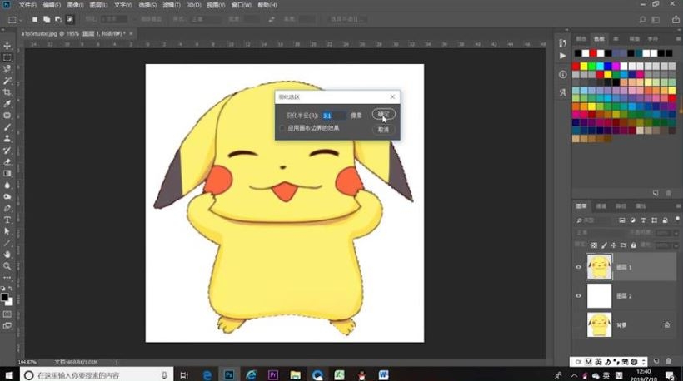
Task: Open the 样式 style dropdown in options bar
Action: tap(204, 20)
